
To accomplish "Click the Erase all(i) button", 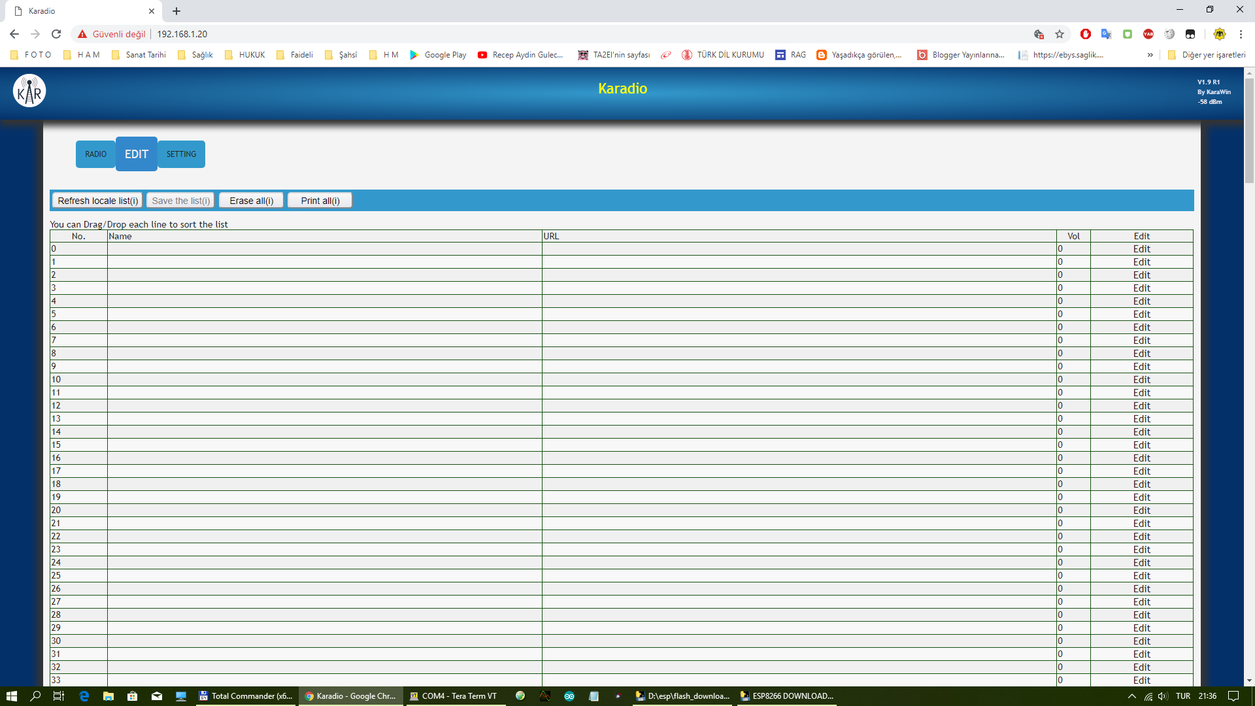I will coord(251,201).
